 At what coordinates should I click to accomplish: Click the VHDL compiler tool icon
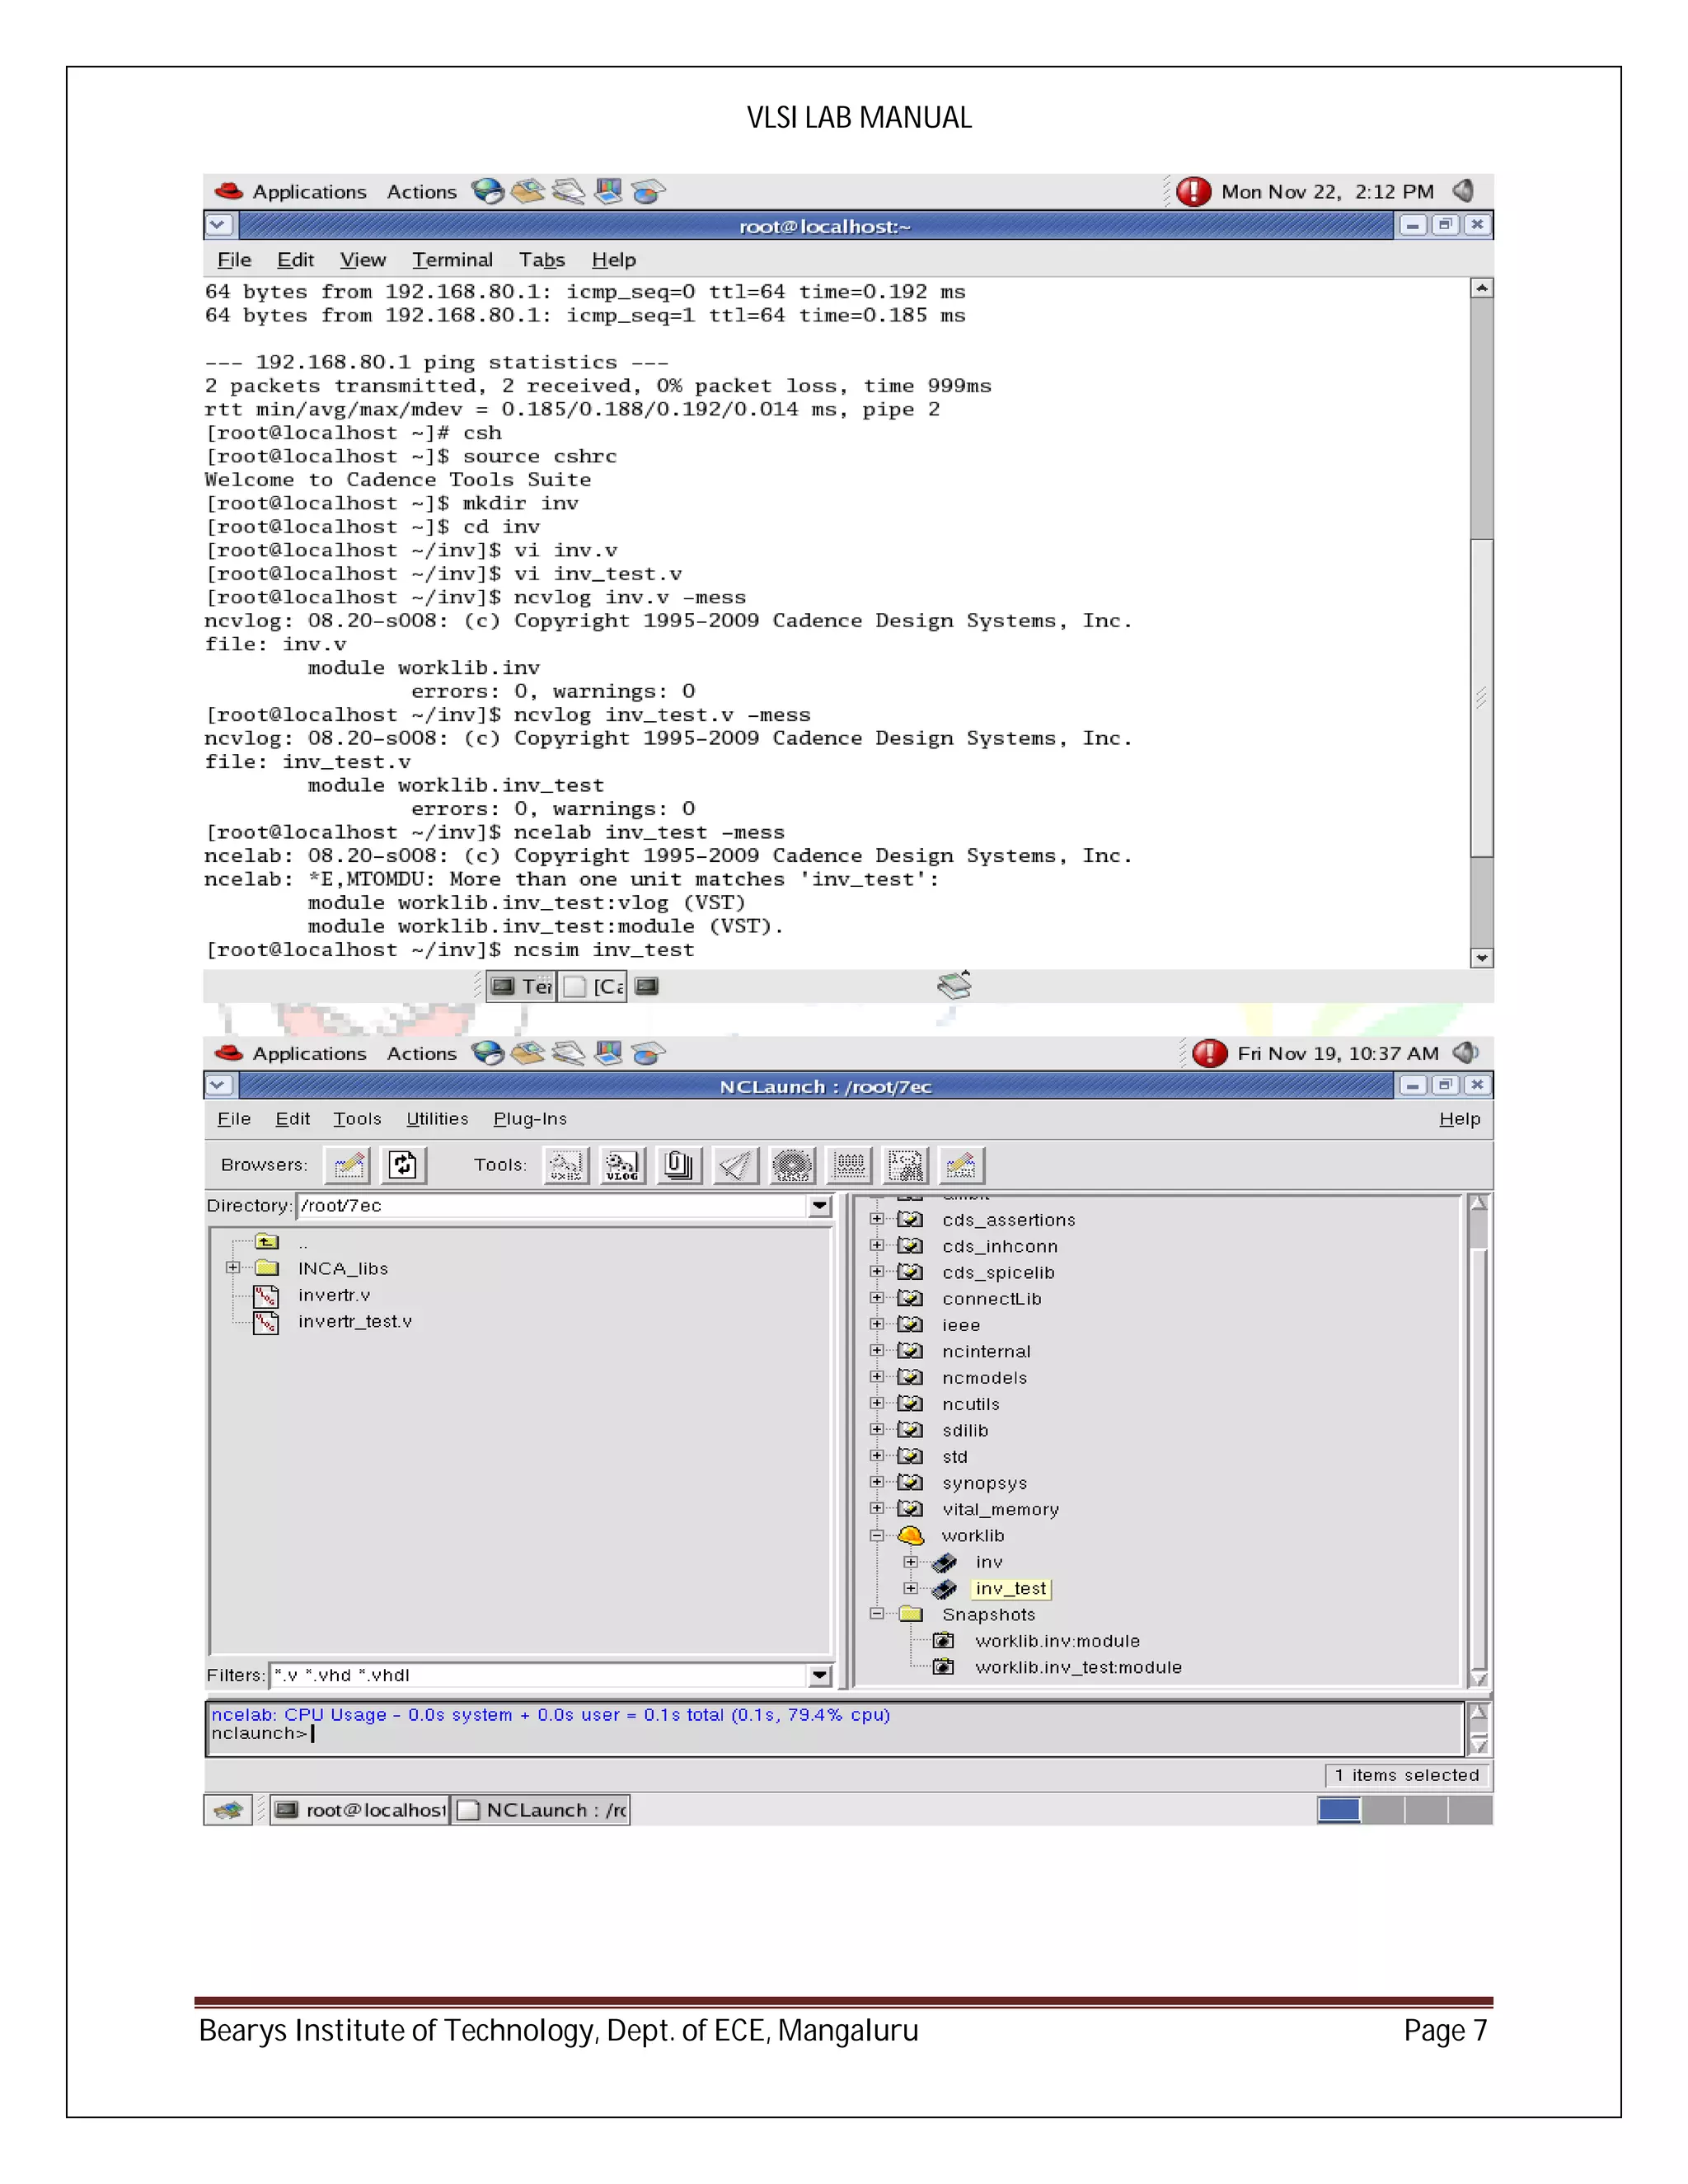click(x=566, y=1165)
